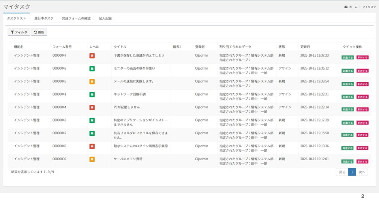Switch to the 完成フォームの確認 tab

pos(76,19)
